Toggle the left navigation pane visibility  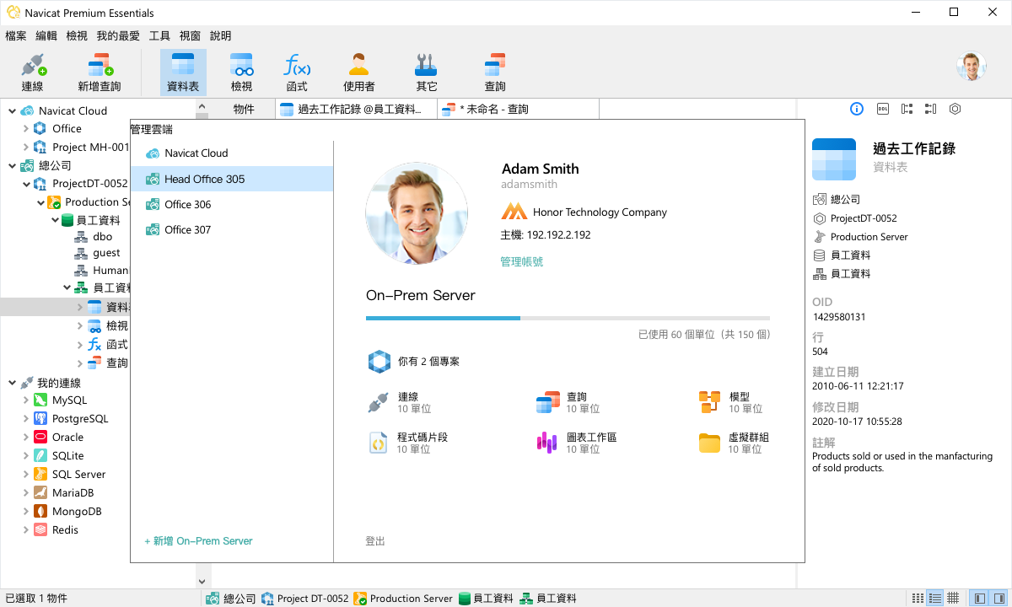[979, 599]
